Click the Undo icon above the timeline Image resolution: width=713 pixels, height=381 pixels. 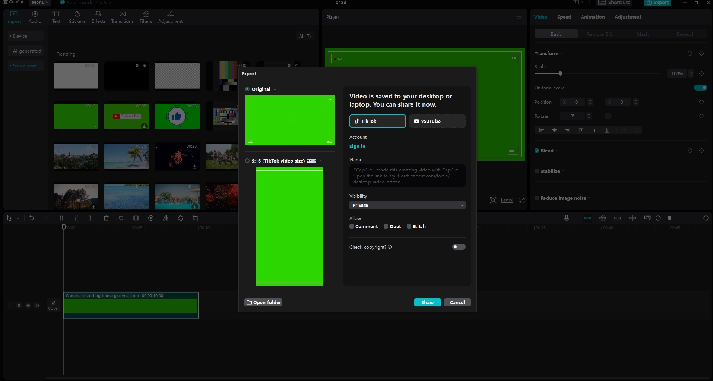click(32, 218)
